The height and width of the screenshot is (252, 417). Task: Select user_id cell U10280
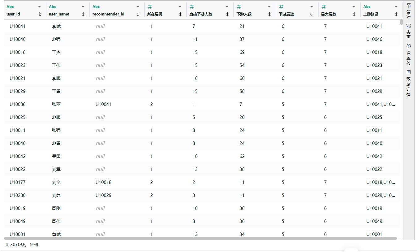(x=17, y=195)
